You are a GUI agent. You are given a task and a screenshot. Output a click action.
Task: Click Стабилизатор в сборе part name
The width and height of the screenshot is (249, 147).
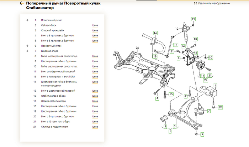point(53,96)
